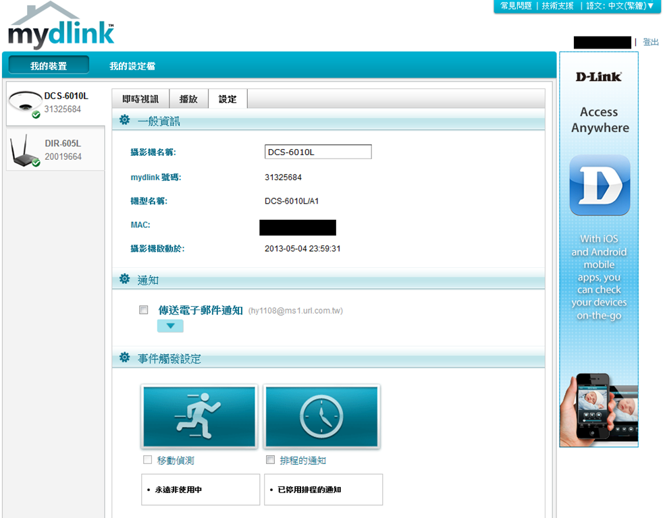Click the gear icon beside 一般資訊
Viewport: 663px width, 518px height.
click(x=124, y=120)
